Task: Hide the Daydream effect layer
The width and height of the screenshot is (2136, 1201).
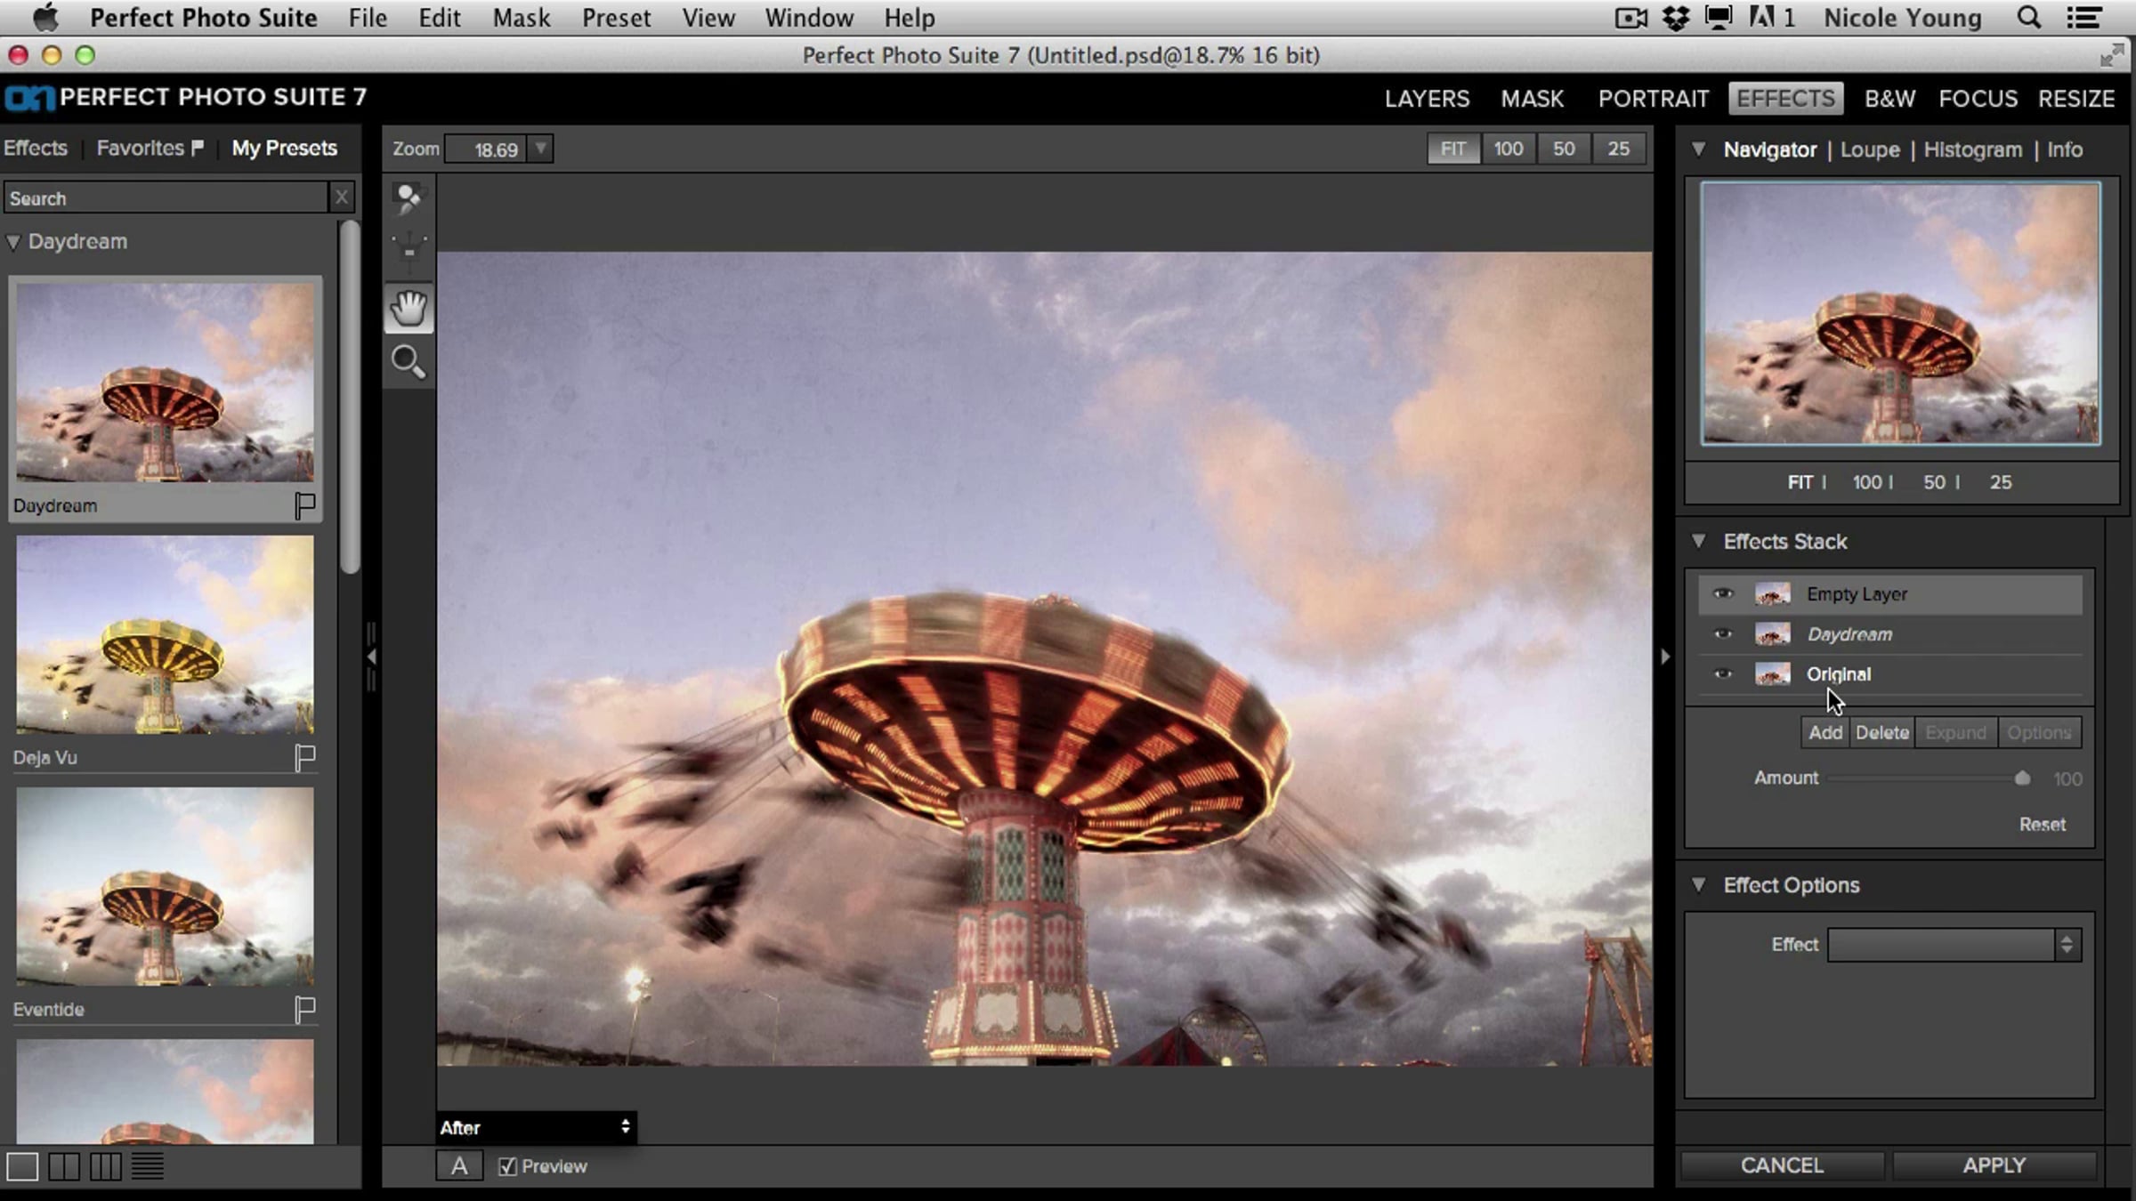Action: [x=1723, y=633]
